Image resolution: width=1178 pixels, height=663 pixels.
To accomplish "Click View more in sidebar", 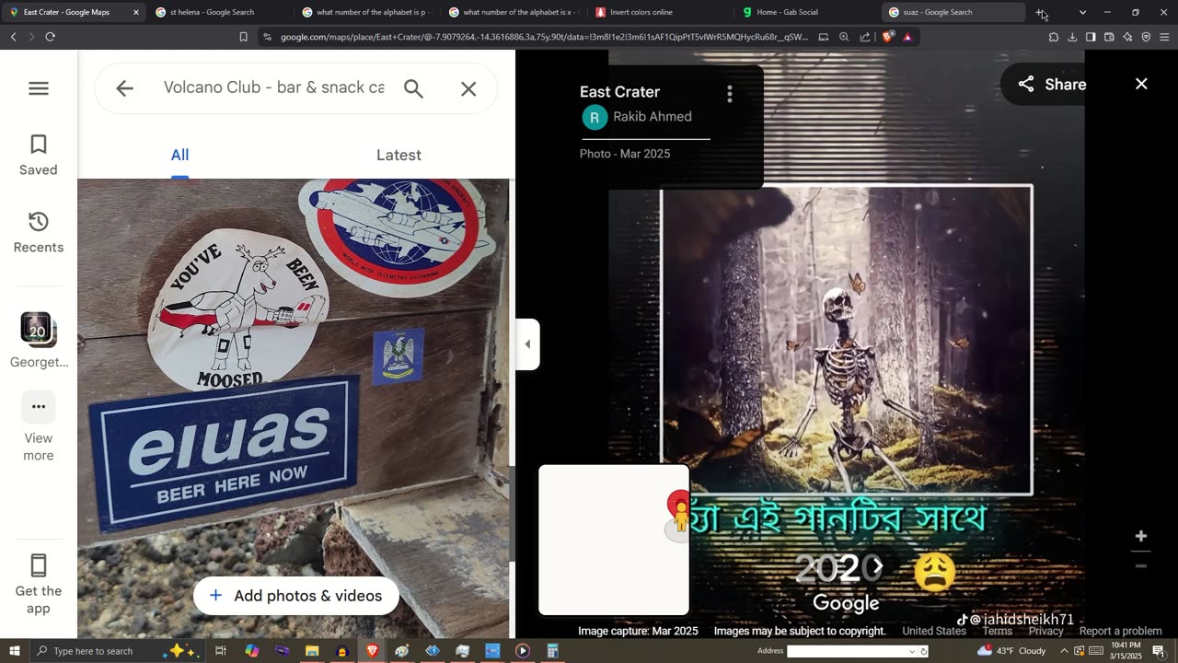I will [39, 426].
